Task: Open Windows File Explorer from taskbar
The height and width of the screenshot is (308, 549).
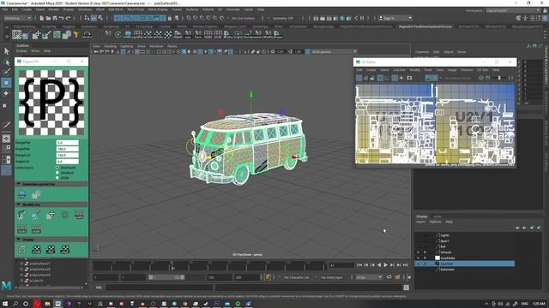Action: pos(47,304)
